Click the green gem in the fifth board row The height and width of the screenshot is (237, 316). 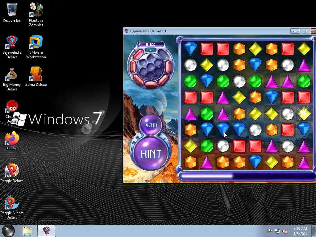pos(207,114)
